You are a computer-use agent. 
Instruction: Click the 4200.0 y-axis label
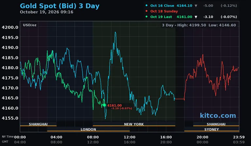point(10,28)
